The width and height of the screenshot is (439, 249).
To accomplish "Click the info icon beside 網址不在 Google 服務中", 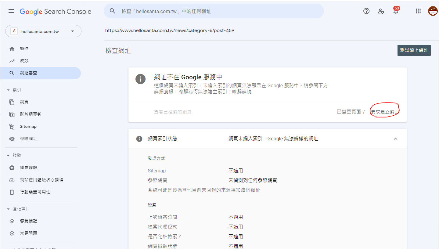I will point(140,79).
